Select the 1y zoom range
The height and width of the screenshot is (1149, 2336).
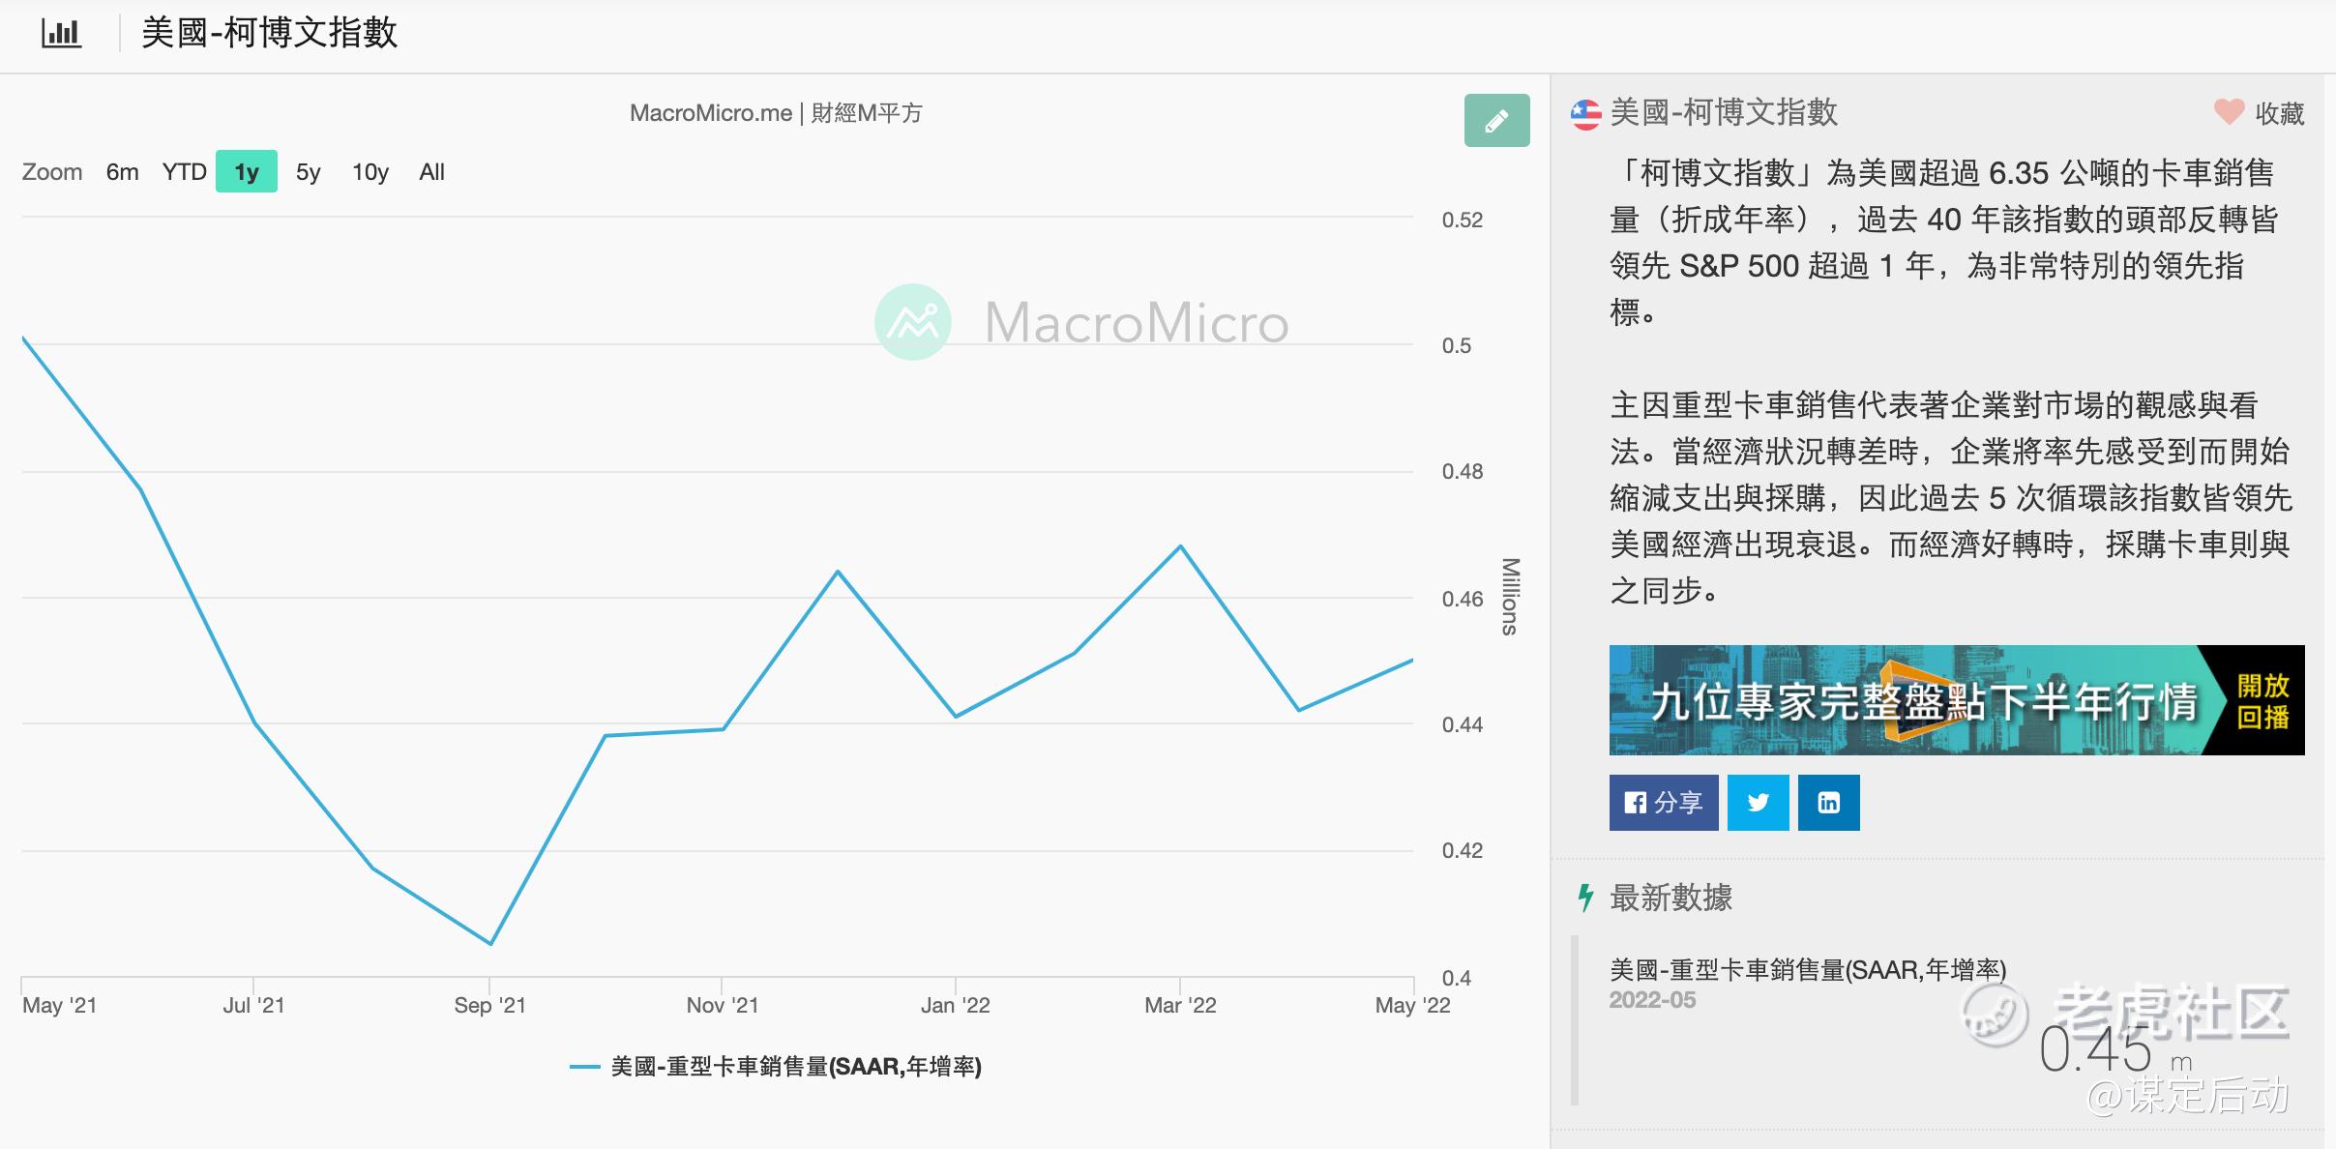pos(247,172)
